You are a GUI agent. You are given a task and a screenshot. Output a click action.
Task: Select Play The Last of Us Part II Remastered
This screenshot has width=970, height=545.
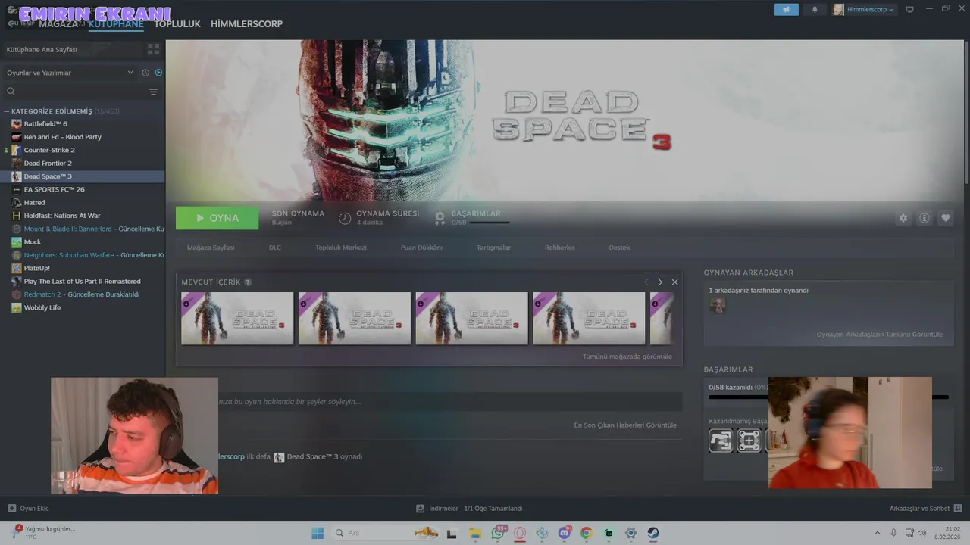(82, 281)
